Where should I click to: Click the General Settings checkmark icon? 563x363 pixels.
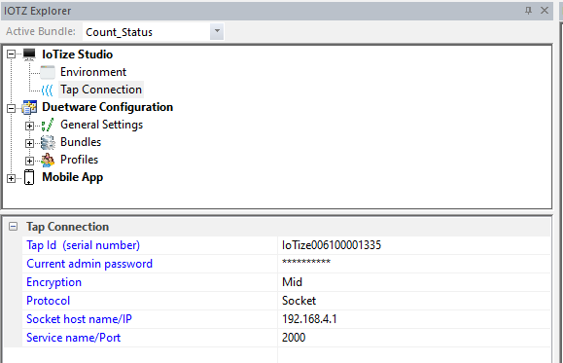click(x=48, y=125)
